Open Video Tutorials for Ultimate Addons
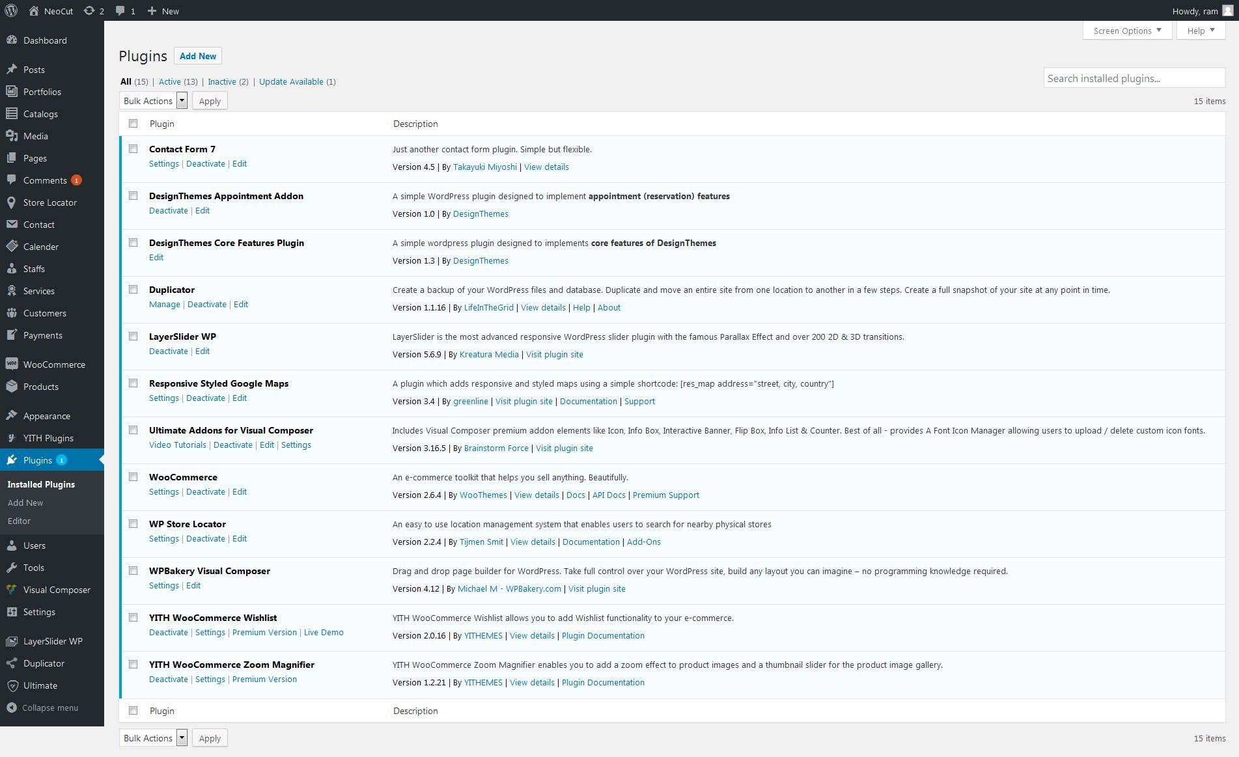Screen dimensions: 1239x757 point(178,445)
